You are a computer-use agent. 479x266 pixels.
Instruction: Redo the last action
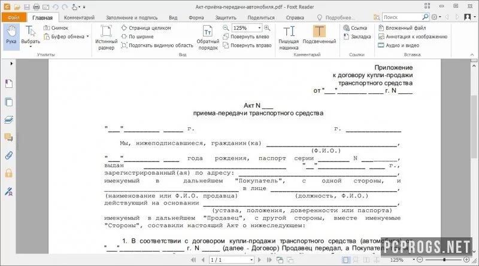(x=65, y=7)
